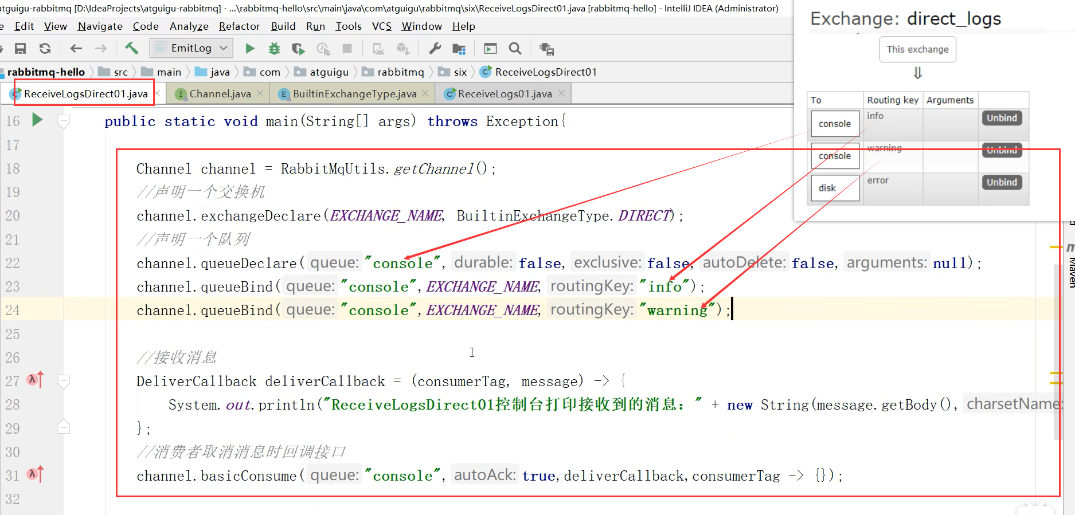Open Run Anything window icon

491,49
